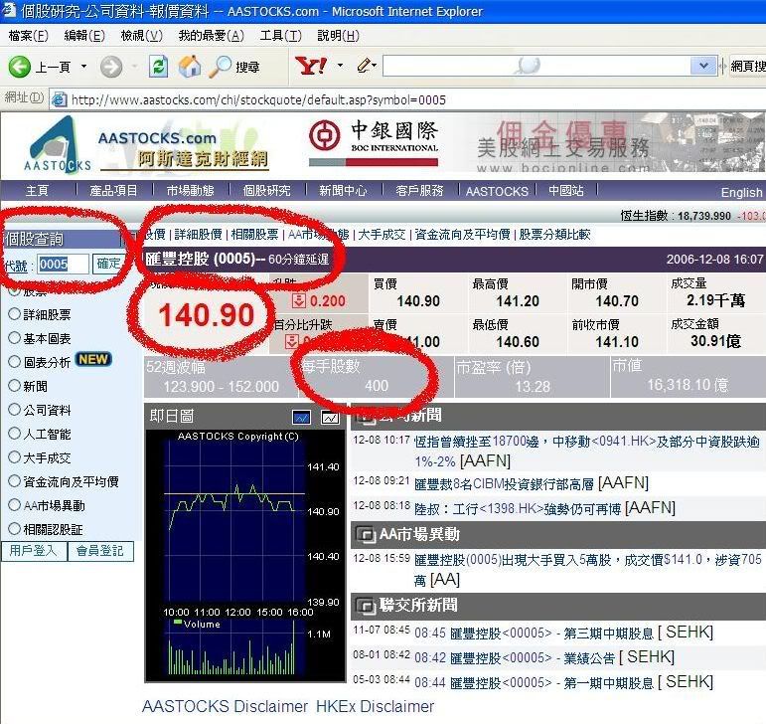The width and height of the screenshot is (766, 724).
Task: Open the 檔案(F) menu
Action: click(29, 36)
